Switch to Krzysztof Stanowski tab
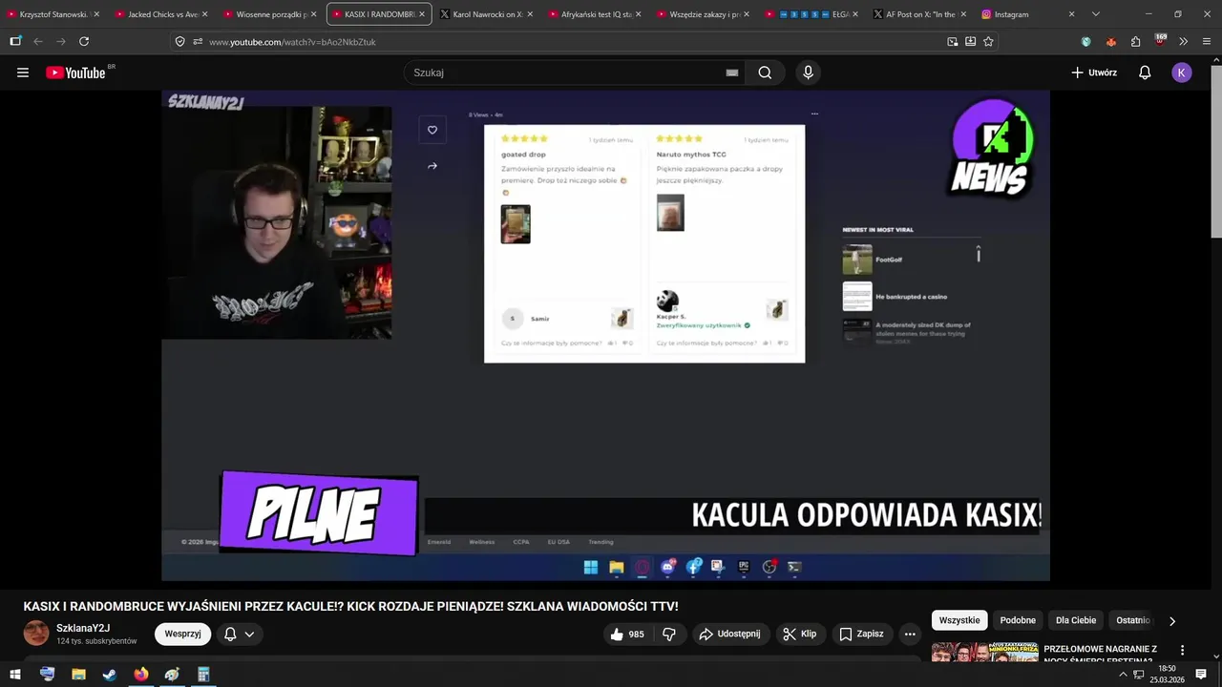Viewport: 1222px width, 687px height. pyautogui.click(x=53, y=14)
